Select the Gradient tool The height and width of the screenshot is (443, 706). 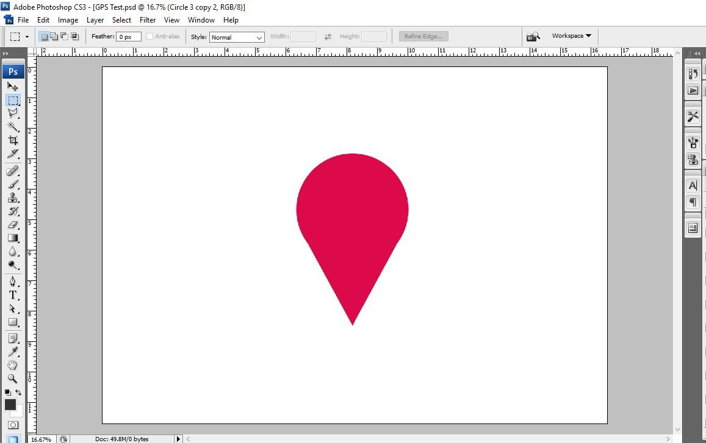(13, 238)
